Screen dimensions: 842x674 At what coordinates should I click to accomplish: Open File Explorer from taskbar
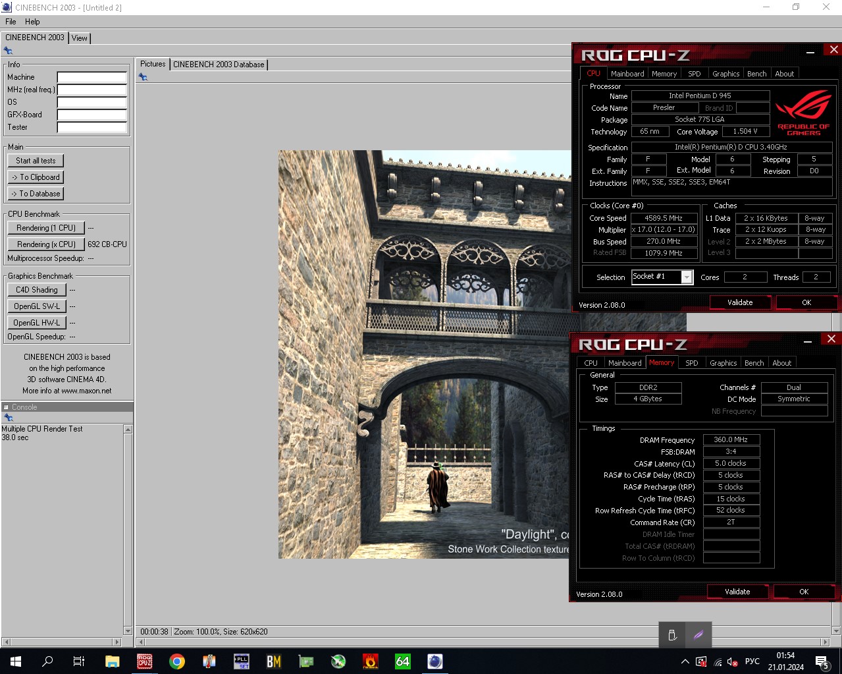pos(112,661)
